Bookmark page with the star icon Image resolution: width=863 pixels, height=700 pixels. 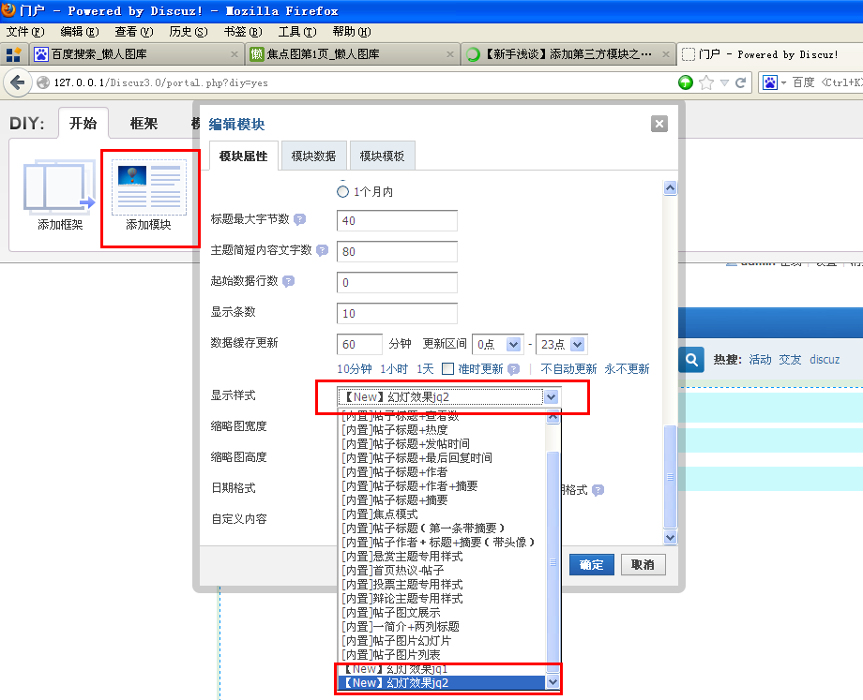pos(706,82)
